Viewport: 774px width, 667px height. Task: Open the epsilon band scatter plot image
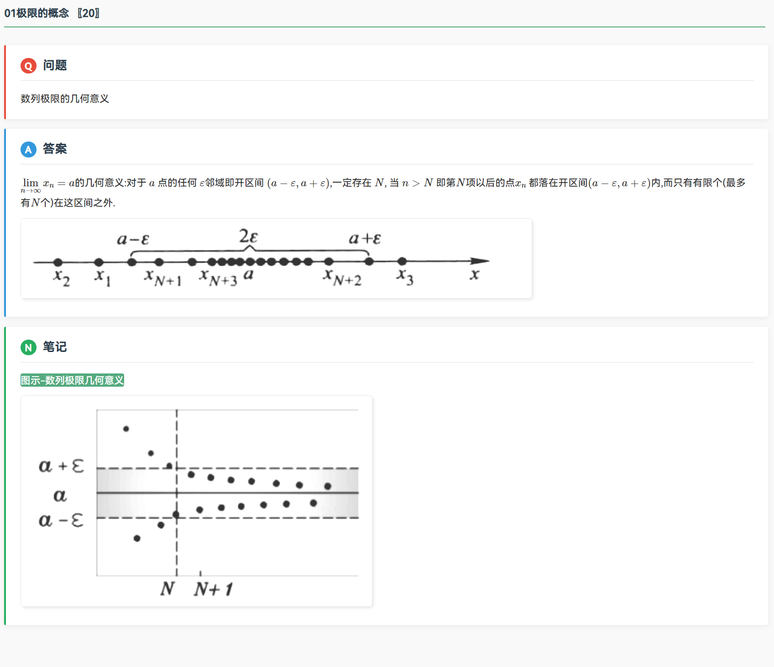click(196, 501)
